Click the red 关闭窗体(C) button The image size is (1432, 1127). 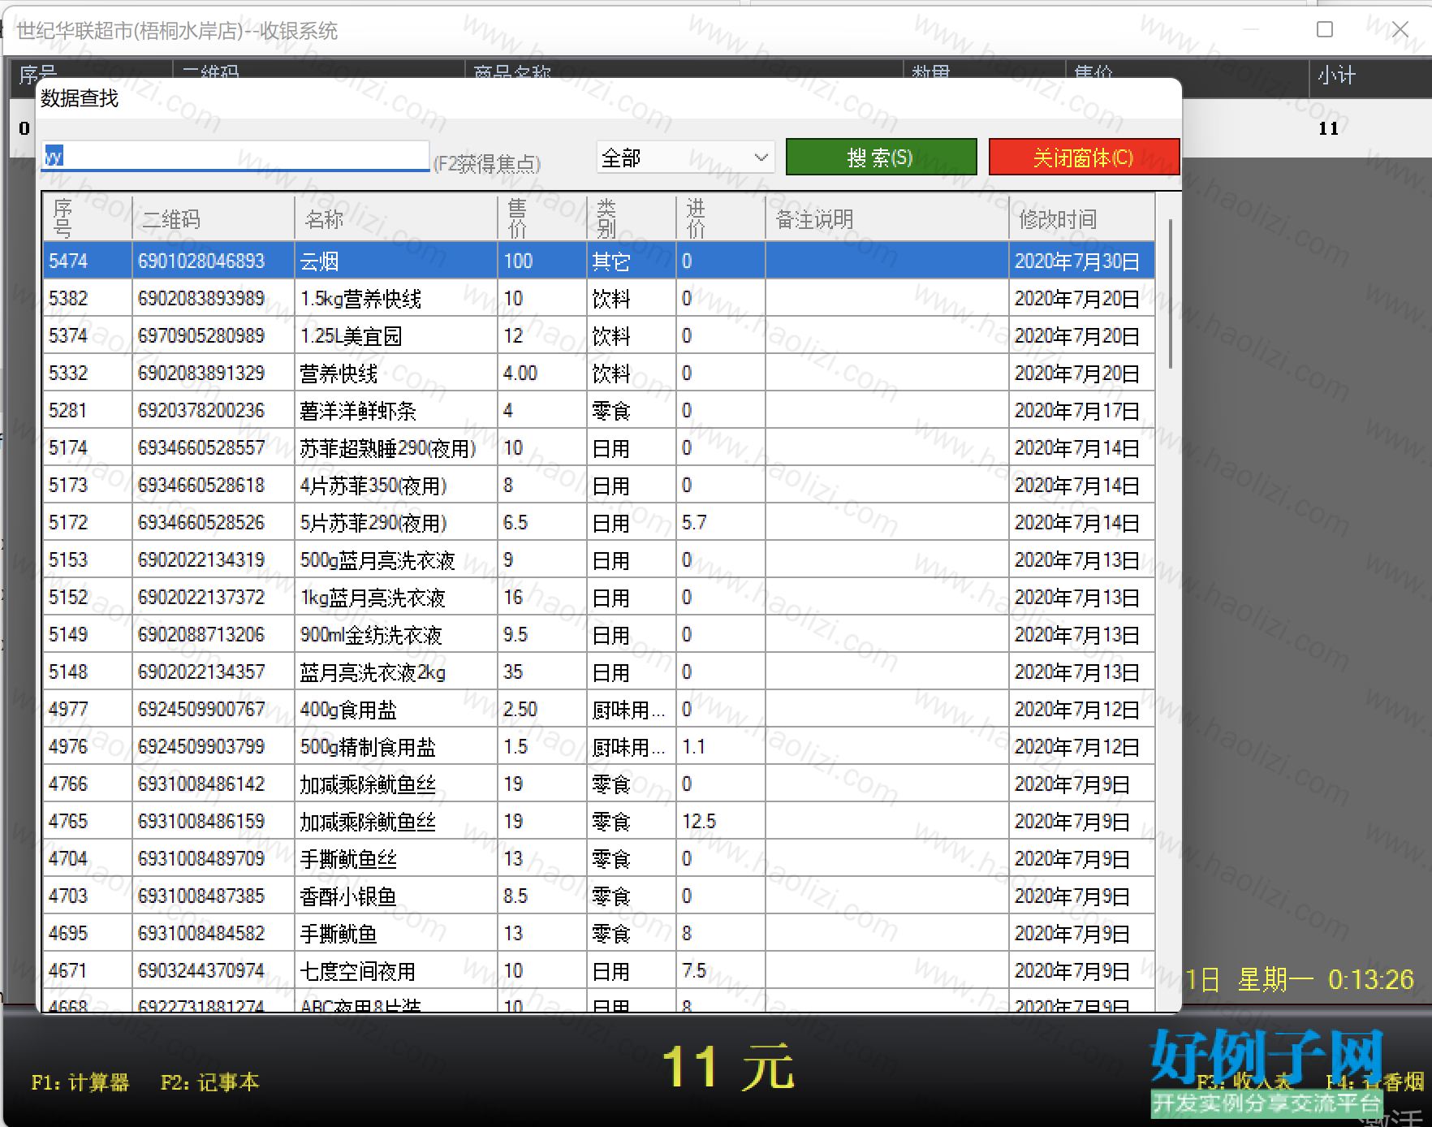(1083, 157)
